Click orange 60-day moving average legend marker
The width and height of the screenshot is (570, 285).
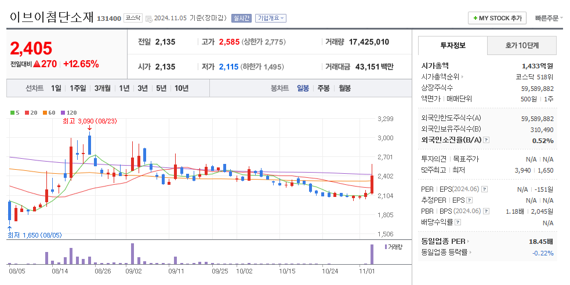[x=45, y=113]
